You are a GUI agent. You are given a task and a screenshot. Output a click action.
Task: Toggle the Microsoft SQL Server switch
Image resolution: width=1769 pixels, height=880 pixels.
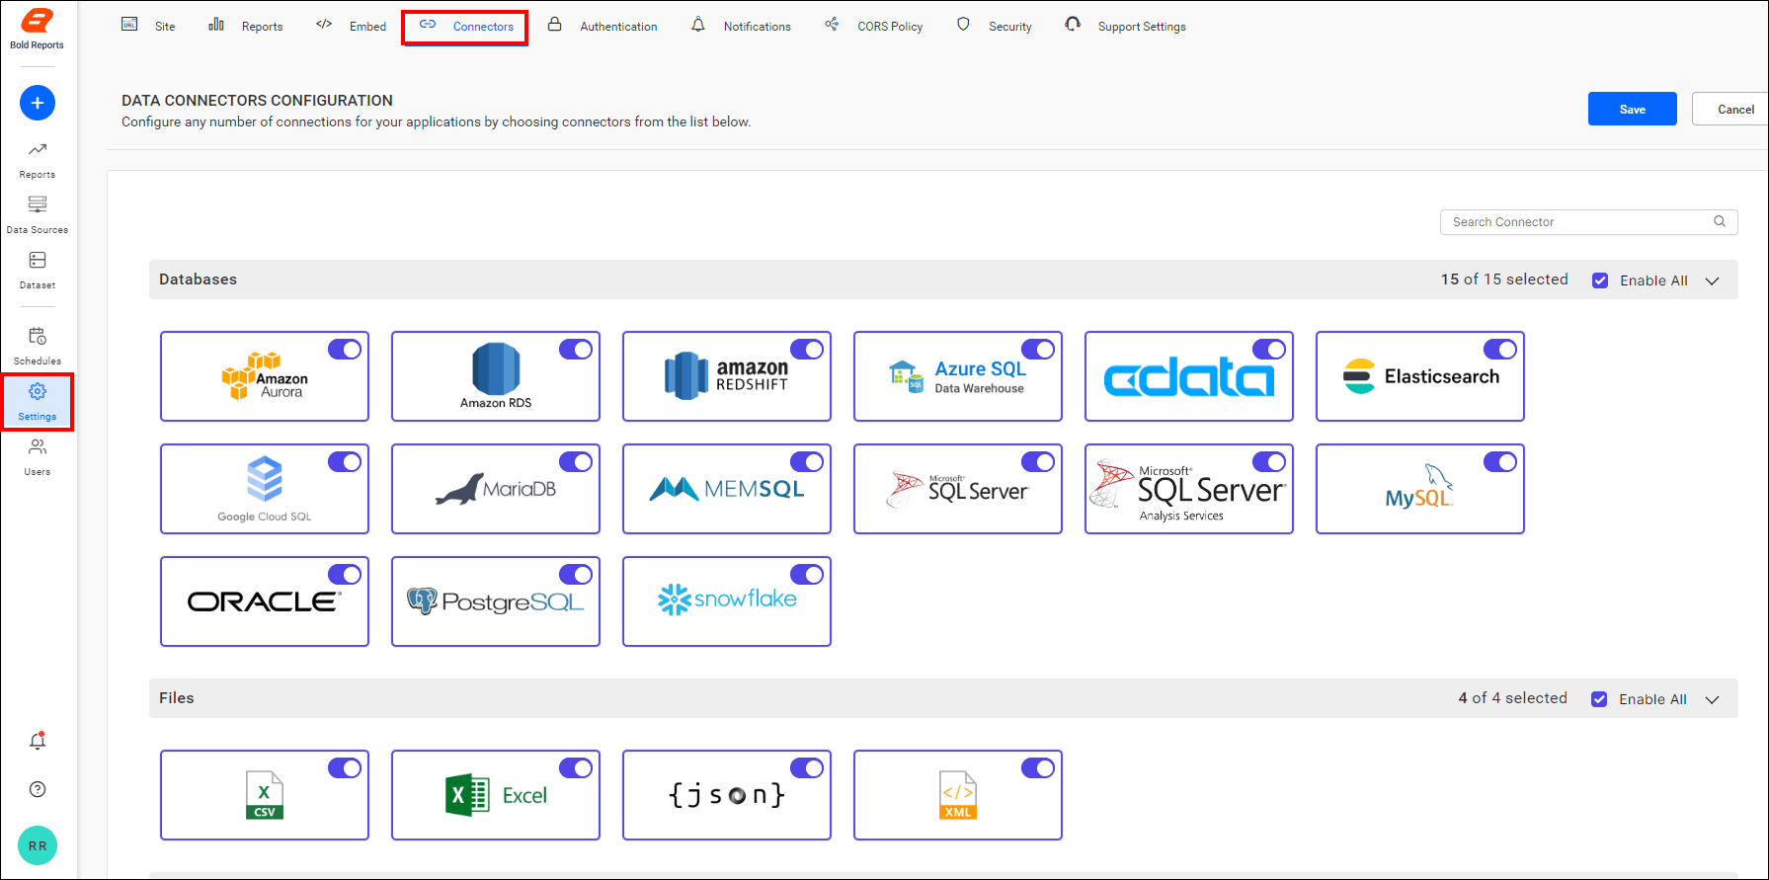click(1038, 461)
